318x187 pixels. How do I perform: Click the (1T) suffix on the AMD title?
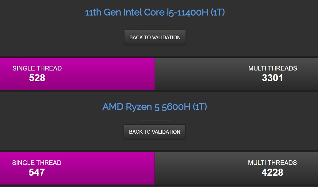[200, 107]
